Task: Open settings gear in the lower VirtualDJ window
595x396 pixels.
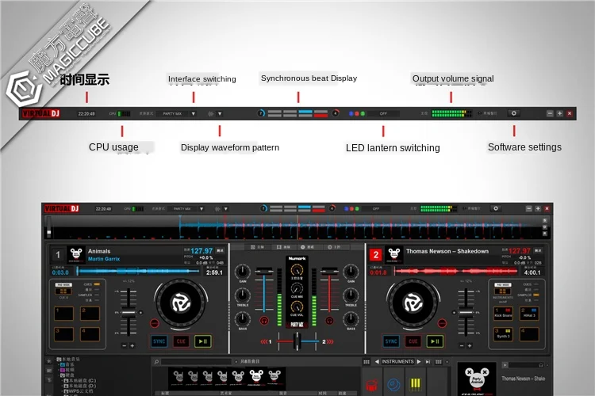Action: tap(496, 208)
